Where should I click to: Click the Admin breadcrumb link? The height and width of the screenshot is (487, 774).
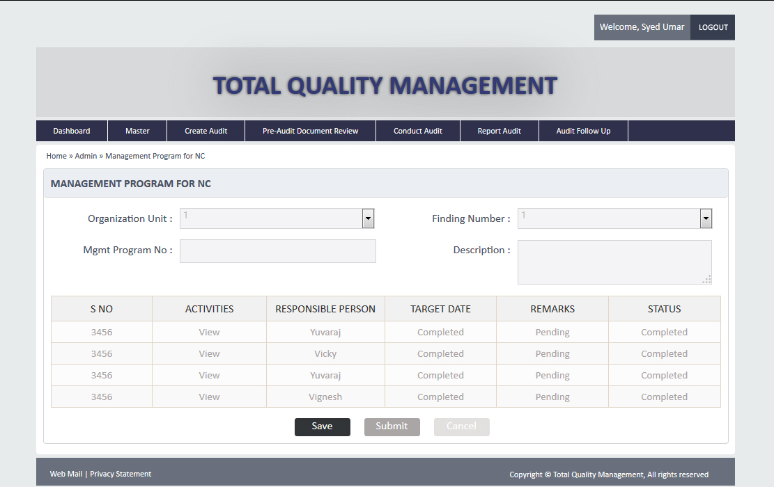[x=86, y=156]
